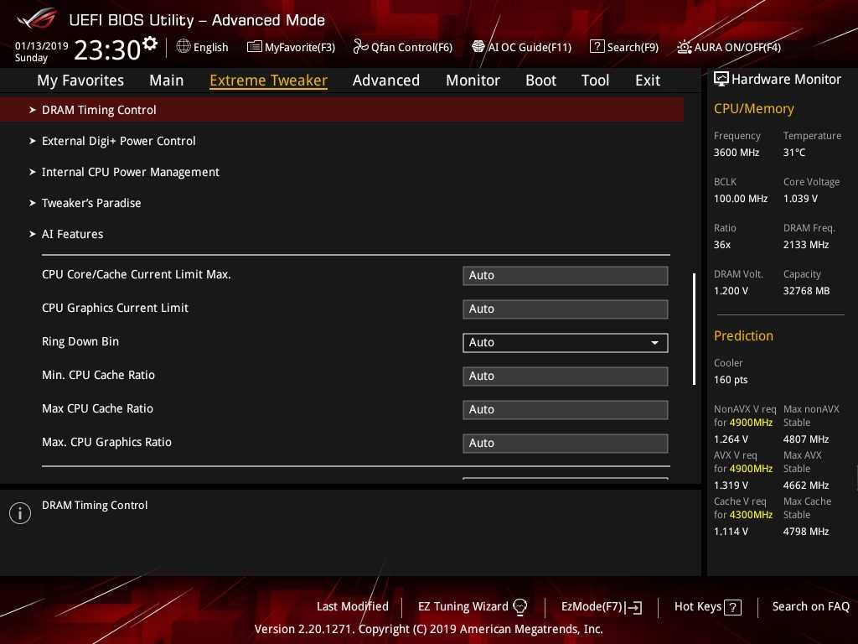This screenshot has width=858, height=644.
Task: Expand DRAM Timing Control submenu
Action: point(99,110)
